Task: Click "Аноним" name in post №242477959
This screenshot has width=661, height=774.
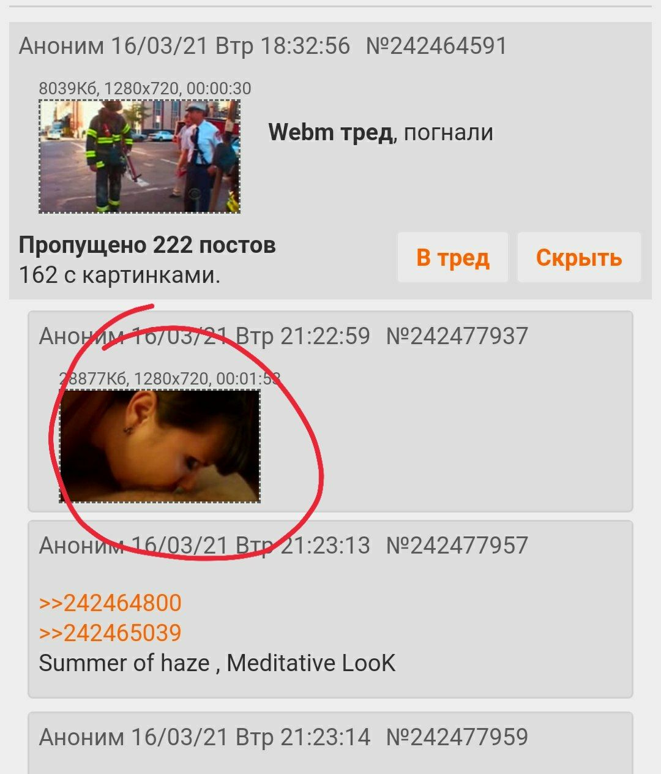Action: click(81, 737)
